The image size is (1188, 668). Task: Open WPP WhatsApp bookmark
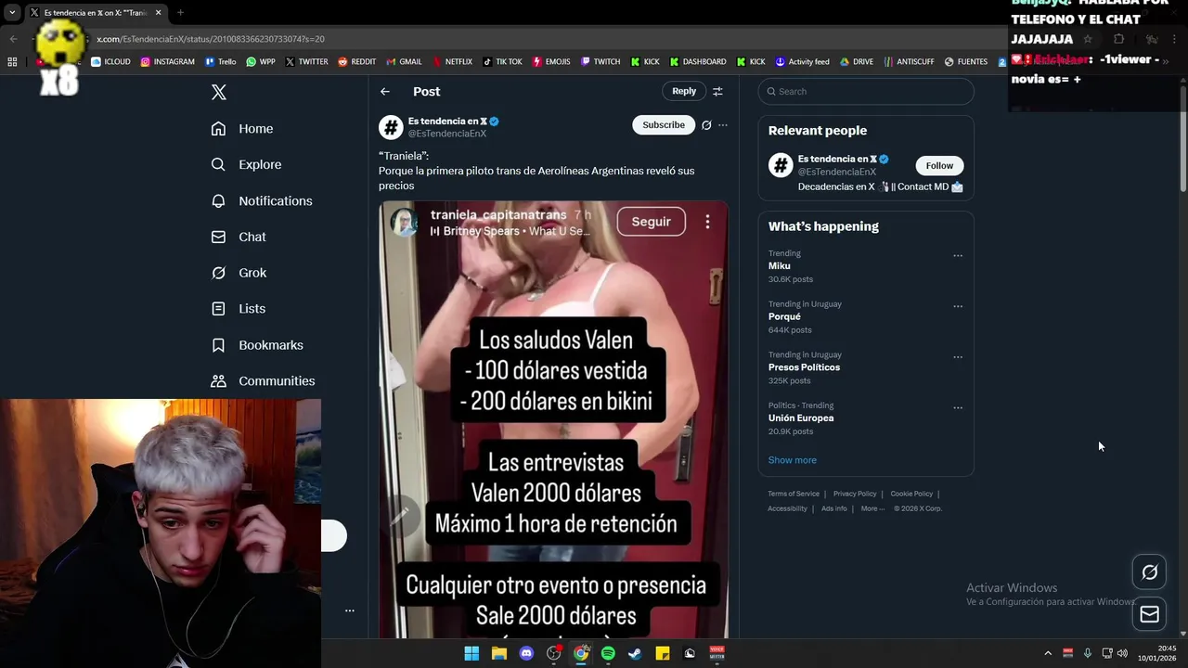click(261, 62)
